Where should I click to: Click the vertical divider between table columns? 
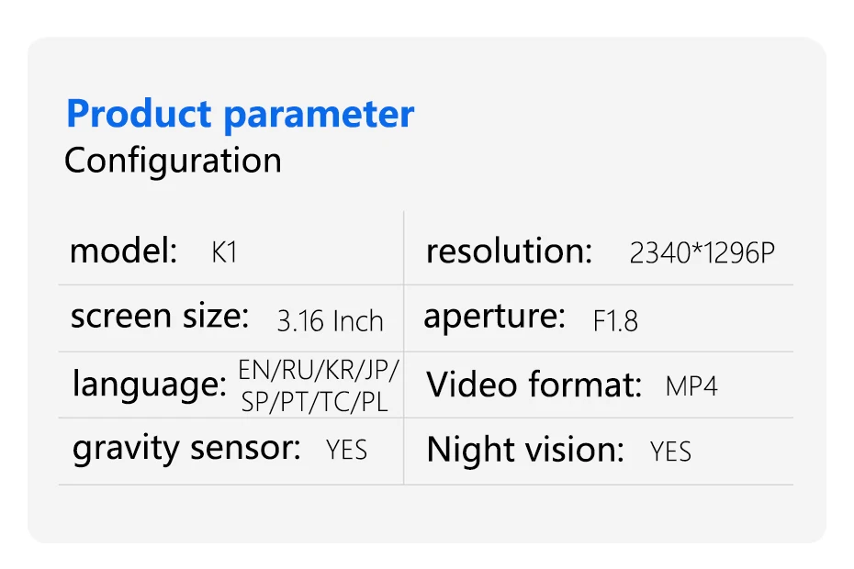click(404, 349)
